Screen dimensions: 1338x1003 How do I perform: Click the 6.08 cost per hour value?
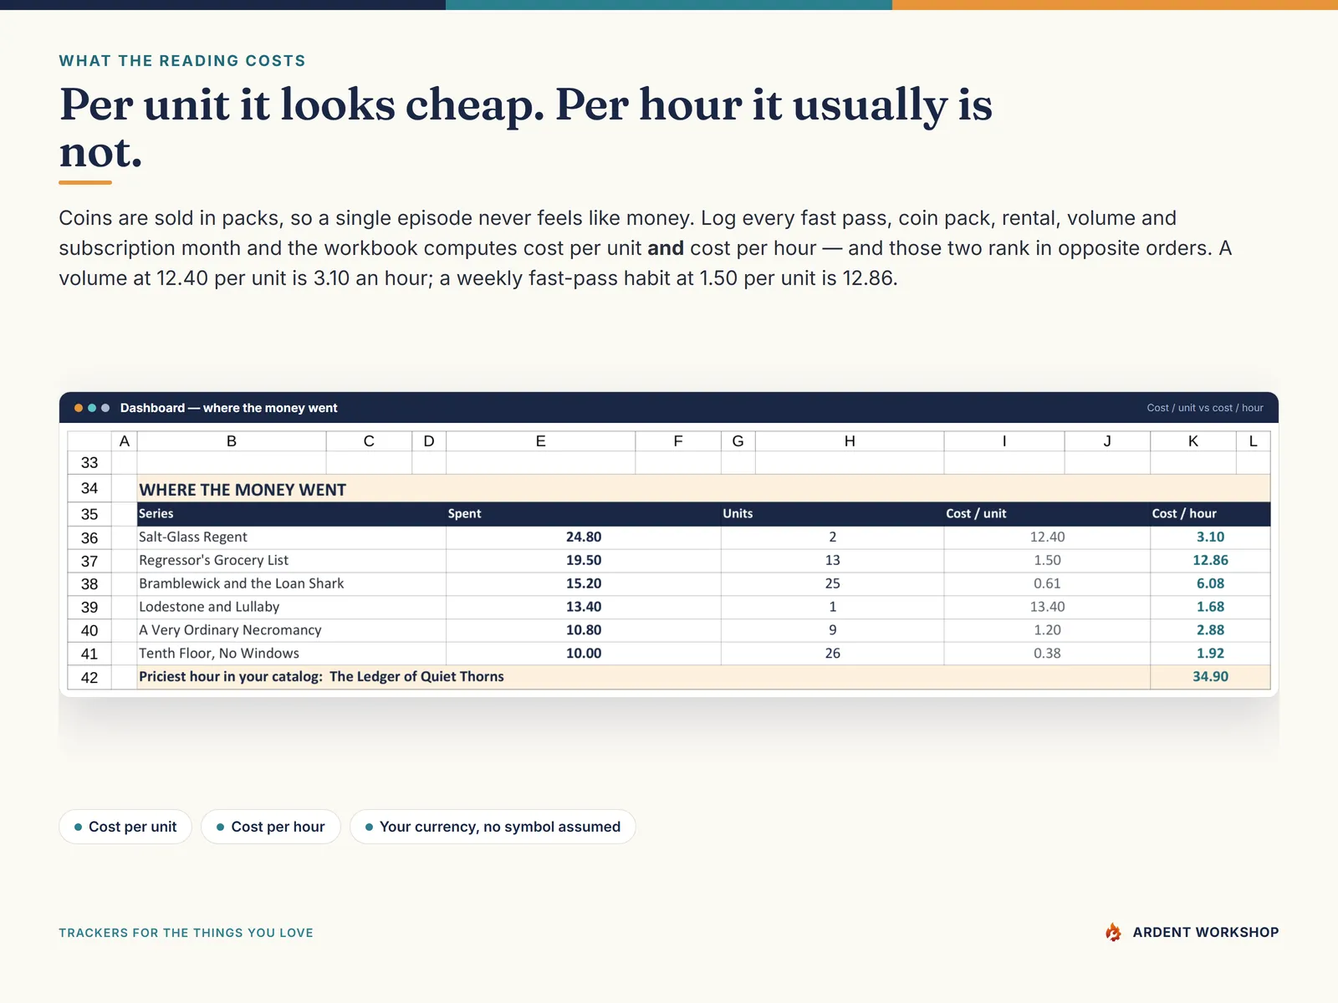pyautogui.click(x=1211, y=584)
